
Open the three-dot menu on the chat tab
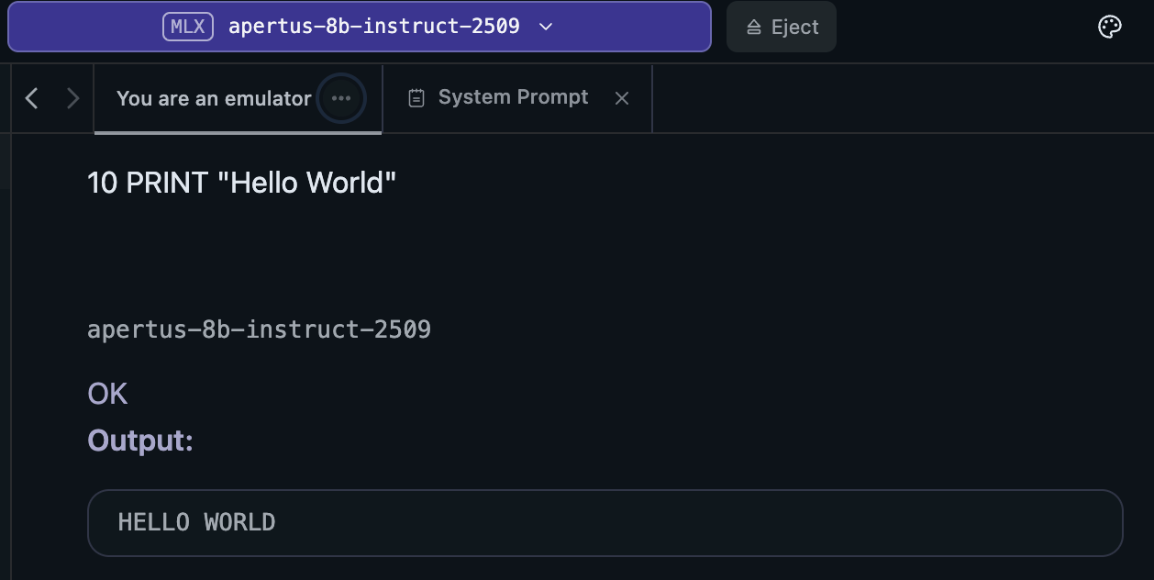coord(341,98)
